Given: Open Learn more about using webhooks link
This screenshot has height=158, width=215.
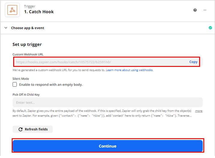Looking at the screenshot, I should point(130,70).
